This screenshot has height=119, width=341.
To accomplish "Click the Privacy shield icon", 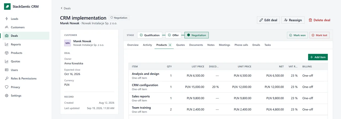I will (x=7, y=87).
